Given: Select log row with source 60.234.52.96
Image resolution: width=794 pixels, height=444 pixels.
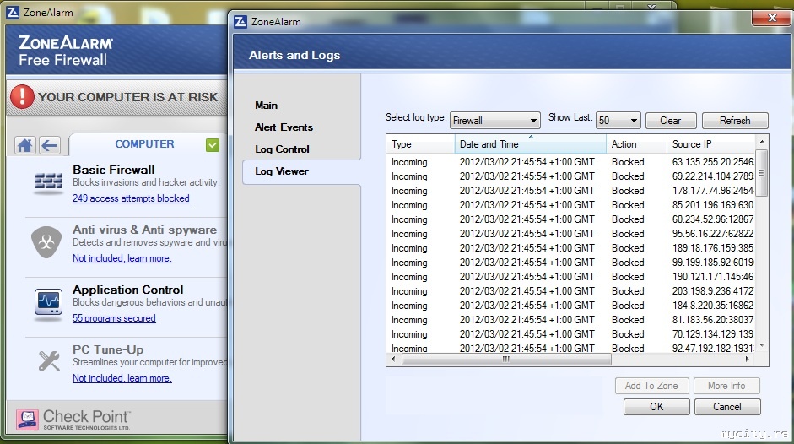Looking at the screenshot, I should click(x=570, y=219).
